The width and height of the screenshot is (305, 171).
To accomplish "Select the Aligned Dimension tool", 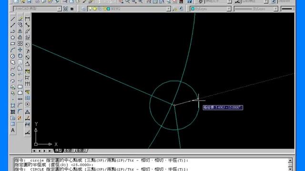I will 28,25.
